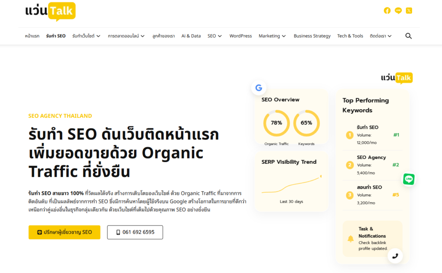Open the search magnifier icon
Image resolution: width=442 pixels, height=273 pixels.
tap(408, 36)
